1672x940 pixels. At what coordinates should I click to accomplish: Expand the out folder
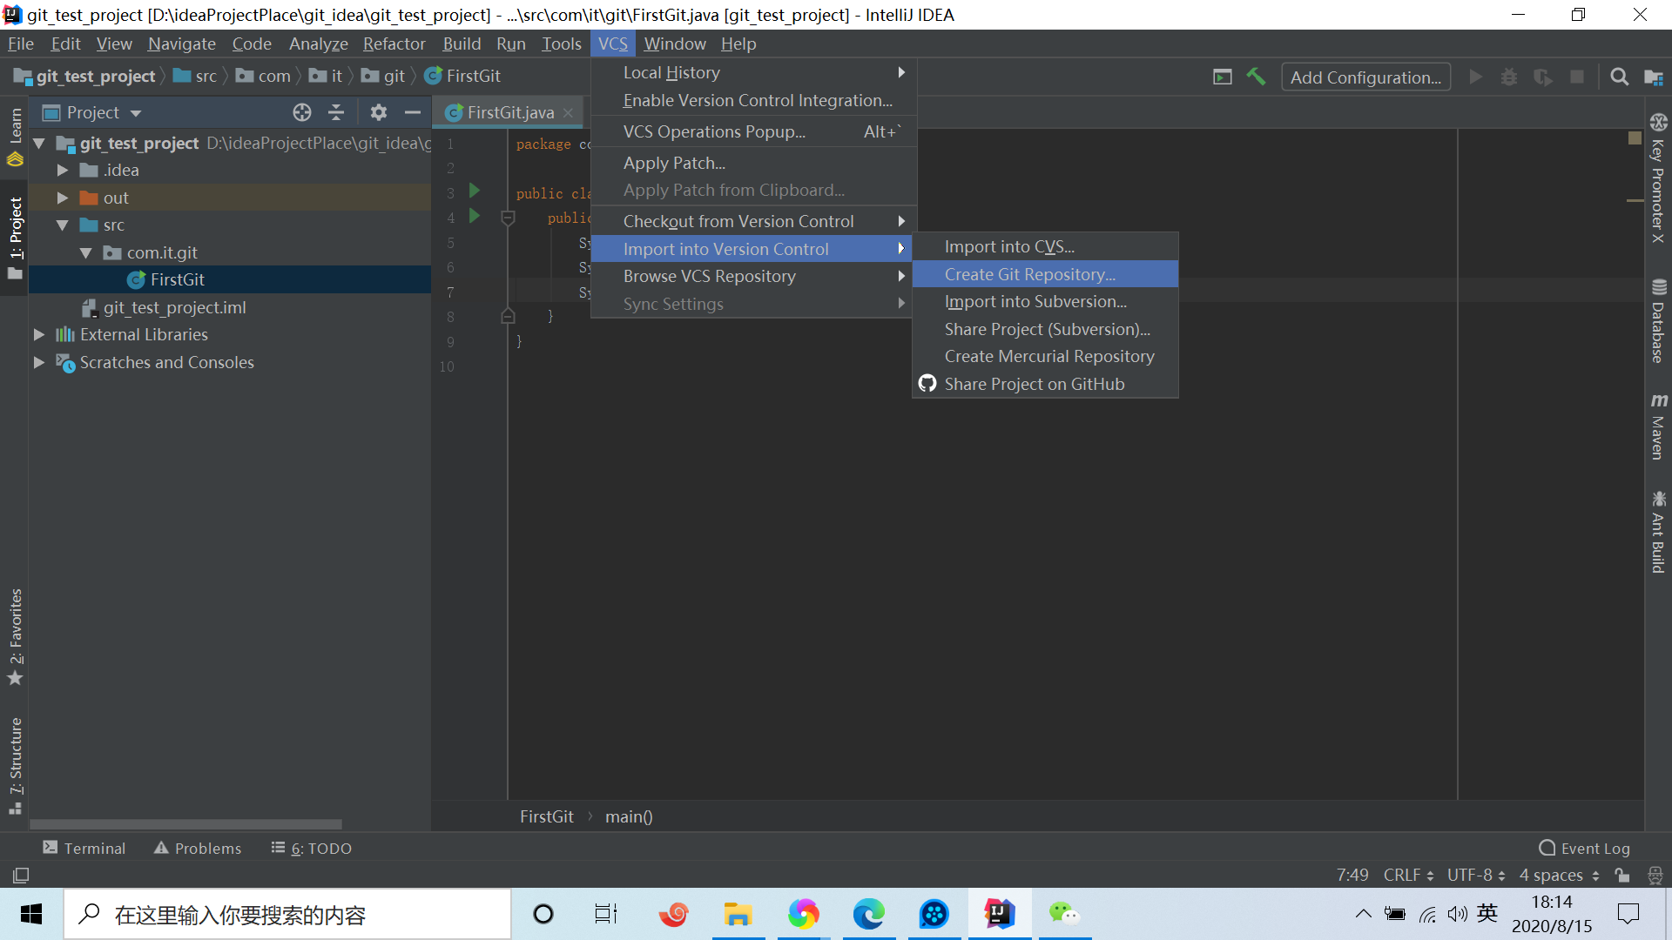[x=63, y=198]
